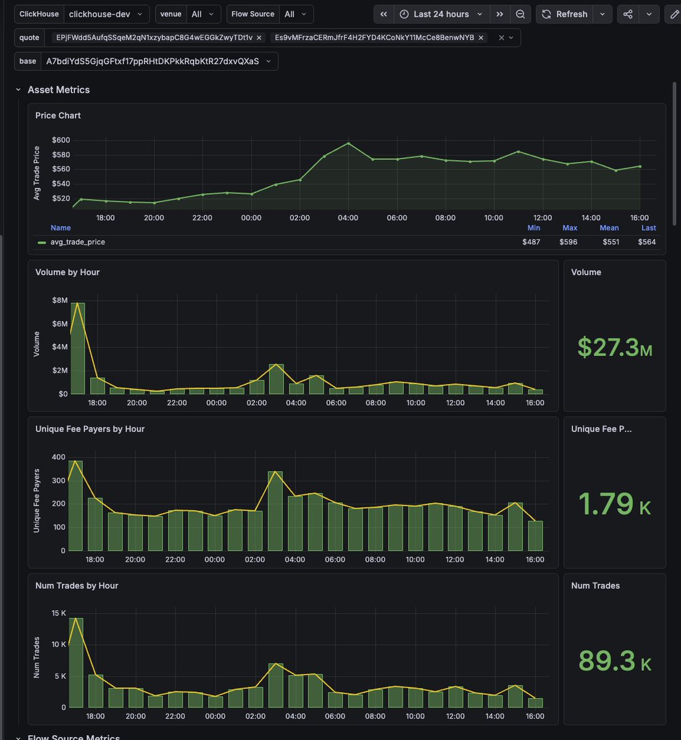Open the Flow Source All dropdown
This screenshot has height=740, width=681.
(x=296, y=14)
